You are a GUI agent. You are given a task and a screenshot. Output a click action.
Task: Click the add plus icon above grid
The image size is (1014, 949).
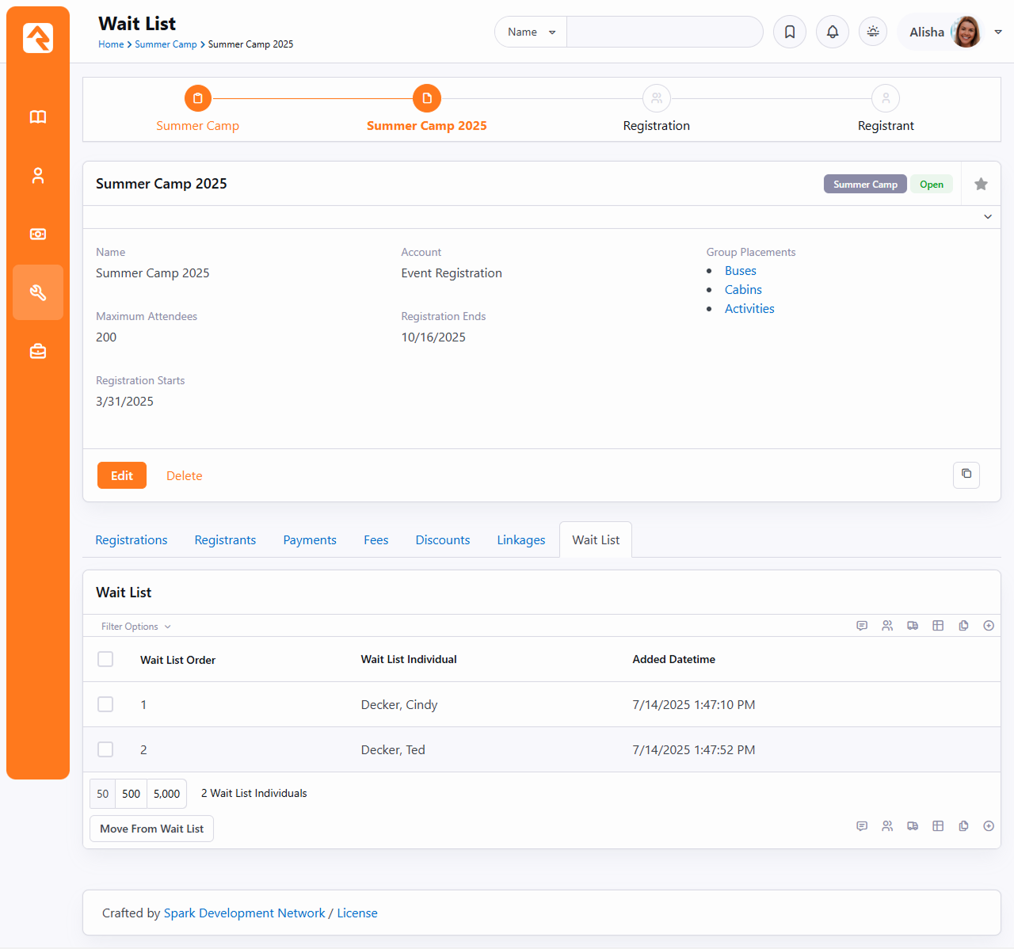click(988, 626)
